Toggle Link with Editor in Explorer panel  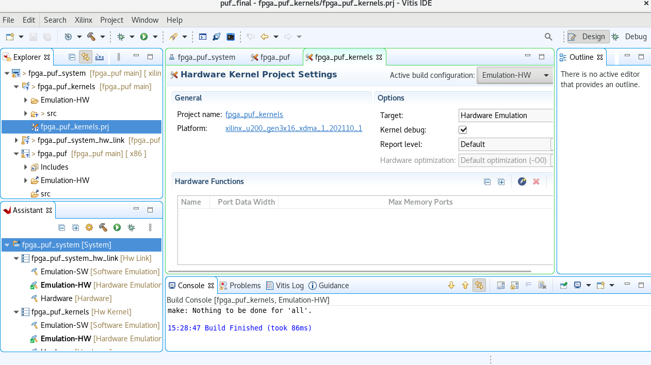click(86, 57)
